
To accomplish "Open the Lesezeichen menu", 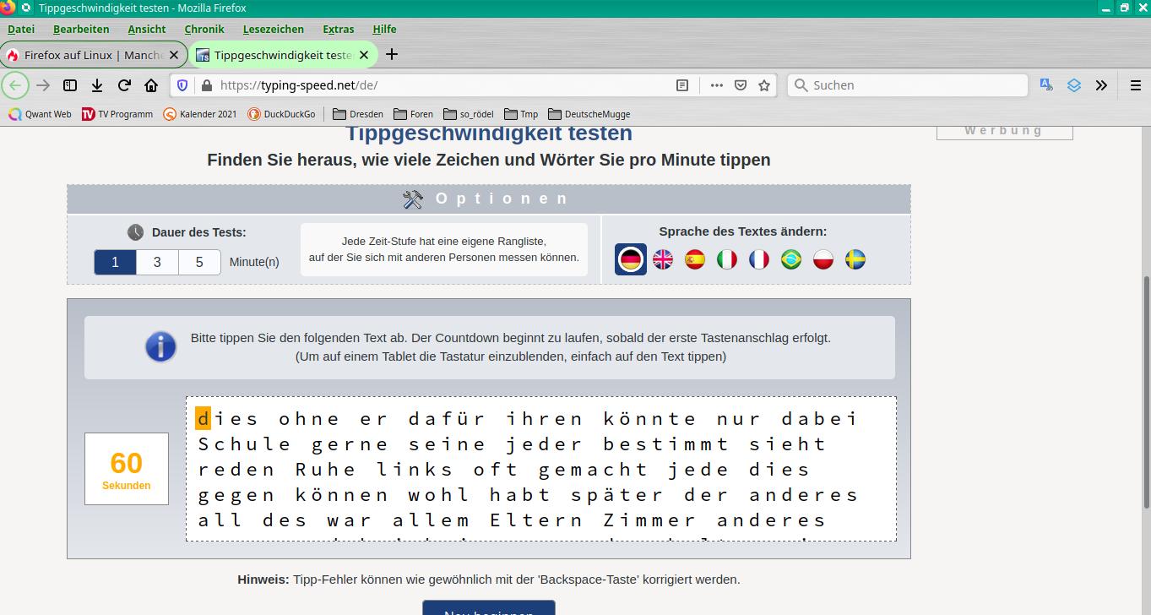I will pyautogui.click(x=274, y=29).
